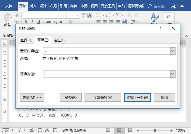Click the line spacing icon
Image resolution: width=191 pixels, height=134 pixels.
coord(133,22)
